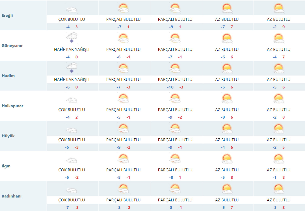Viewport: 305px width, 211px height.
Task: Open the Halkapınar district label
Action: coord(12,106)
